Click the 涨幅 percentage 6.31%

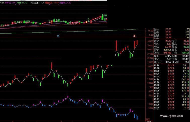[x=168, y=47]
